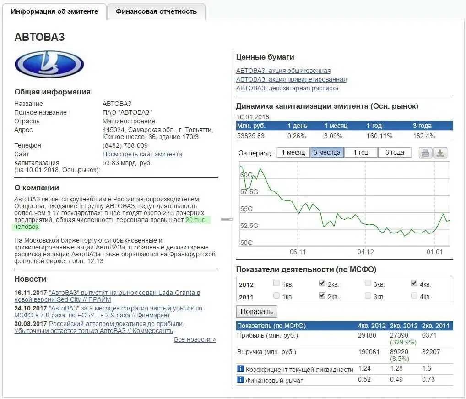The height and width of the screenshot is (399, 466).
Task: Select the 1 год chart period
Action: coord(361,152)
